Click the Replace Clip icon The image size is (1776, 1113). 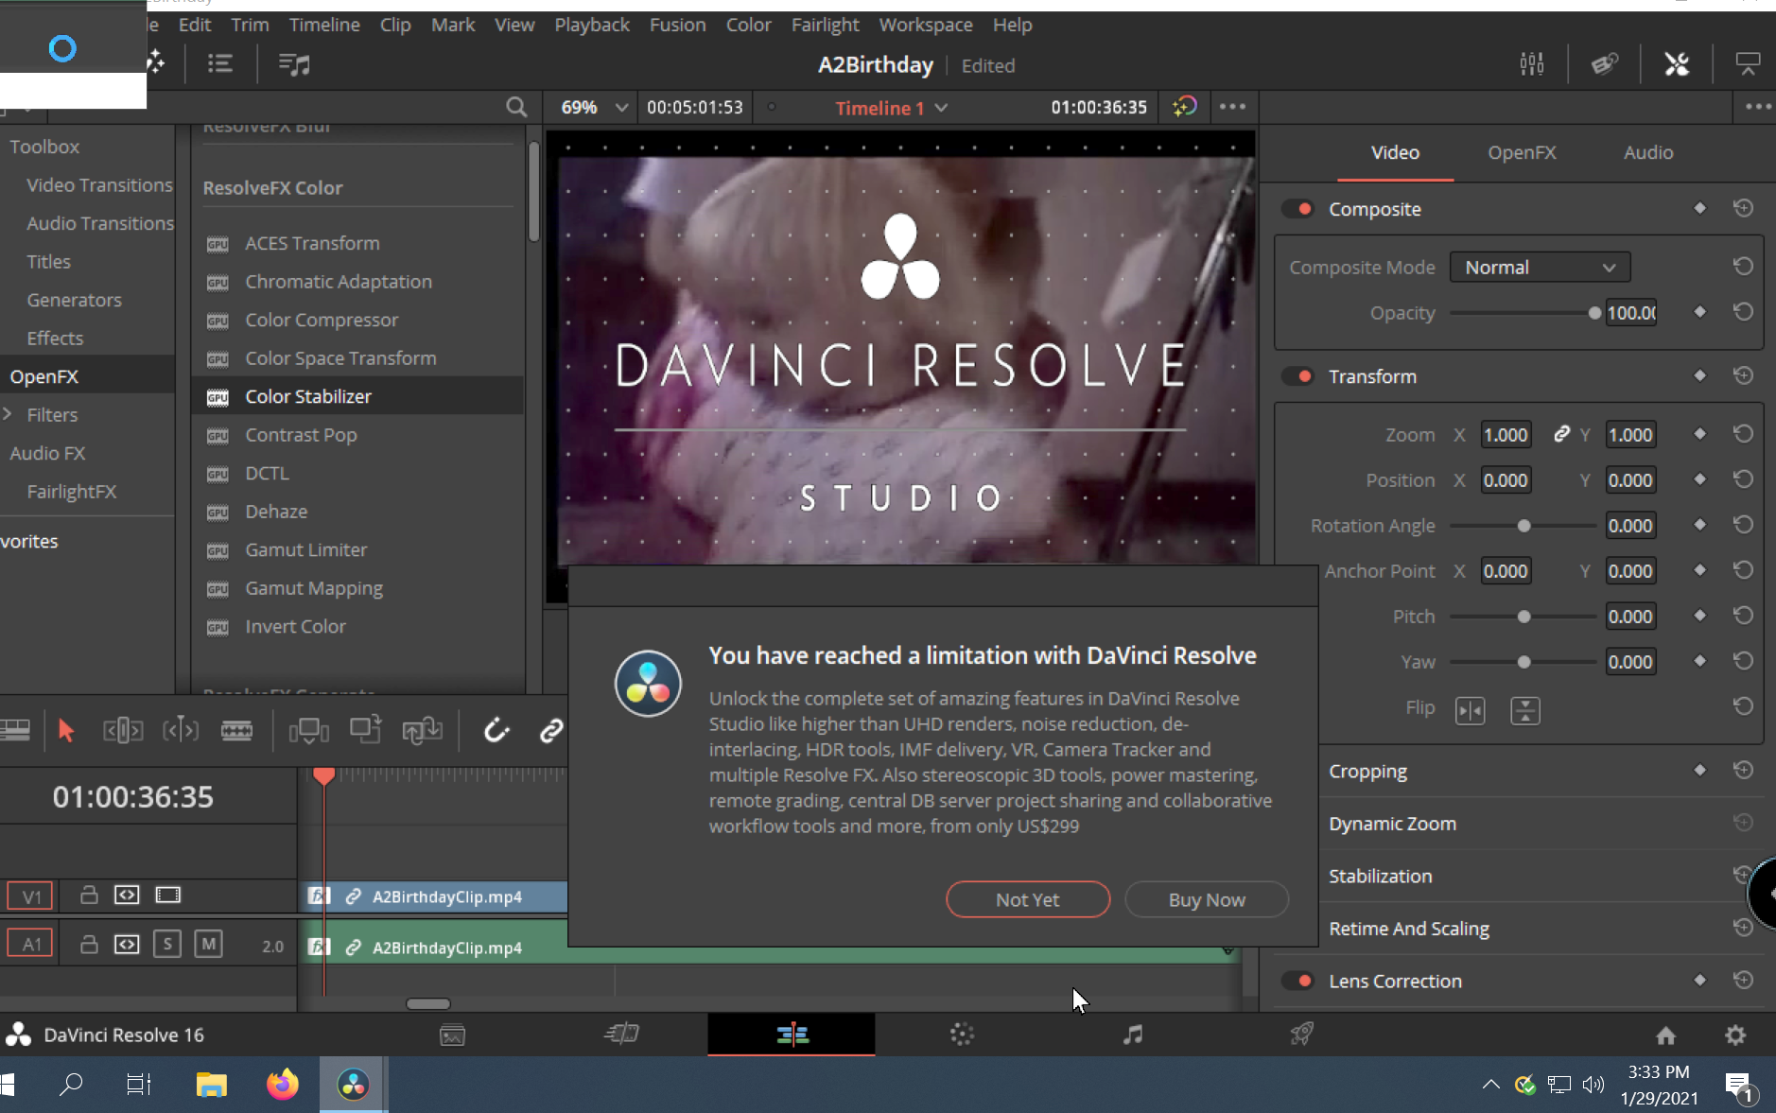coord(422,730)
